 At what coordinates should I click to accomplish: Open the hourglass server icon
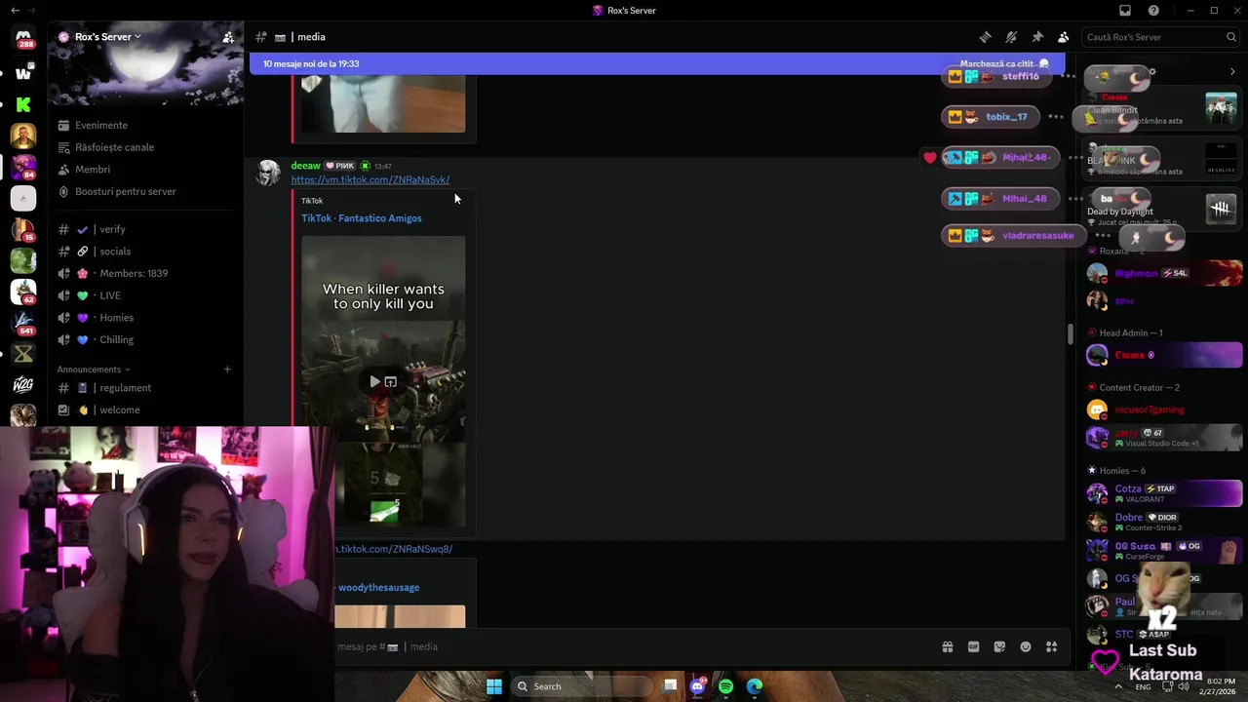(x=23, y=354)
